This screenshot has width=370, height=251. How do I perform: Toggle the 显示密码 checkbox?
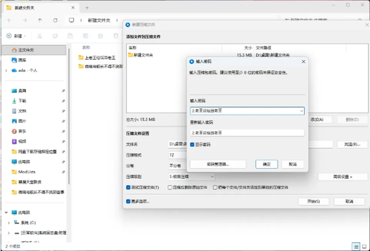point(192,145)
